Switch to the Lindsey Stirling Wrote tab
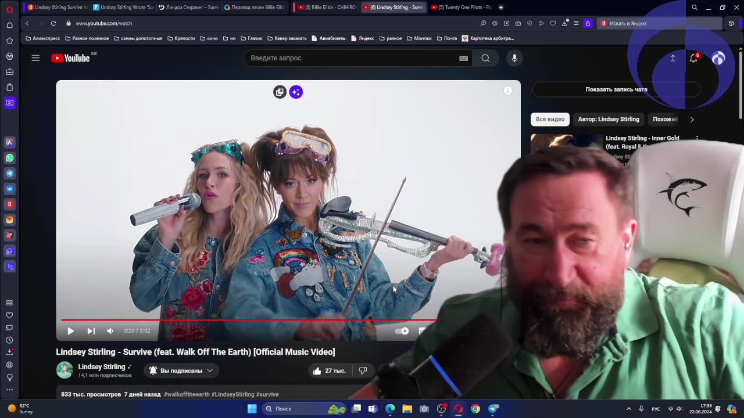Image resolution: width=744 pixels, height=418 pixels. pyautogui.click(x=123, y=8)
